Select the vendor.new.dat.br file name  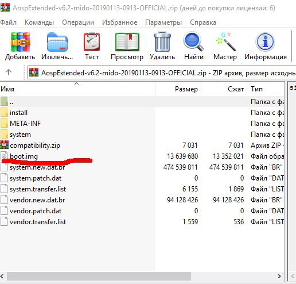(37, 200)
